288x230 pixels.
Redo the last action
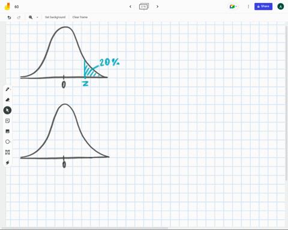click(19, 17)
